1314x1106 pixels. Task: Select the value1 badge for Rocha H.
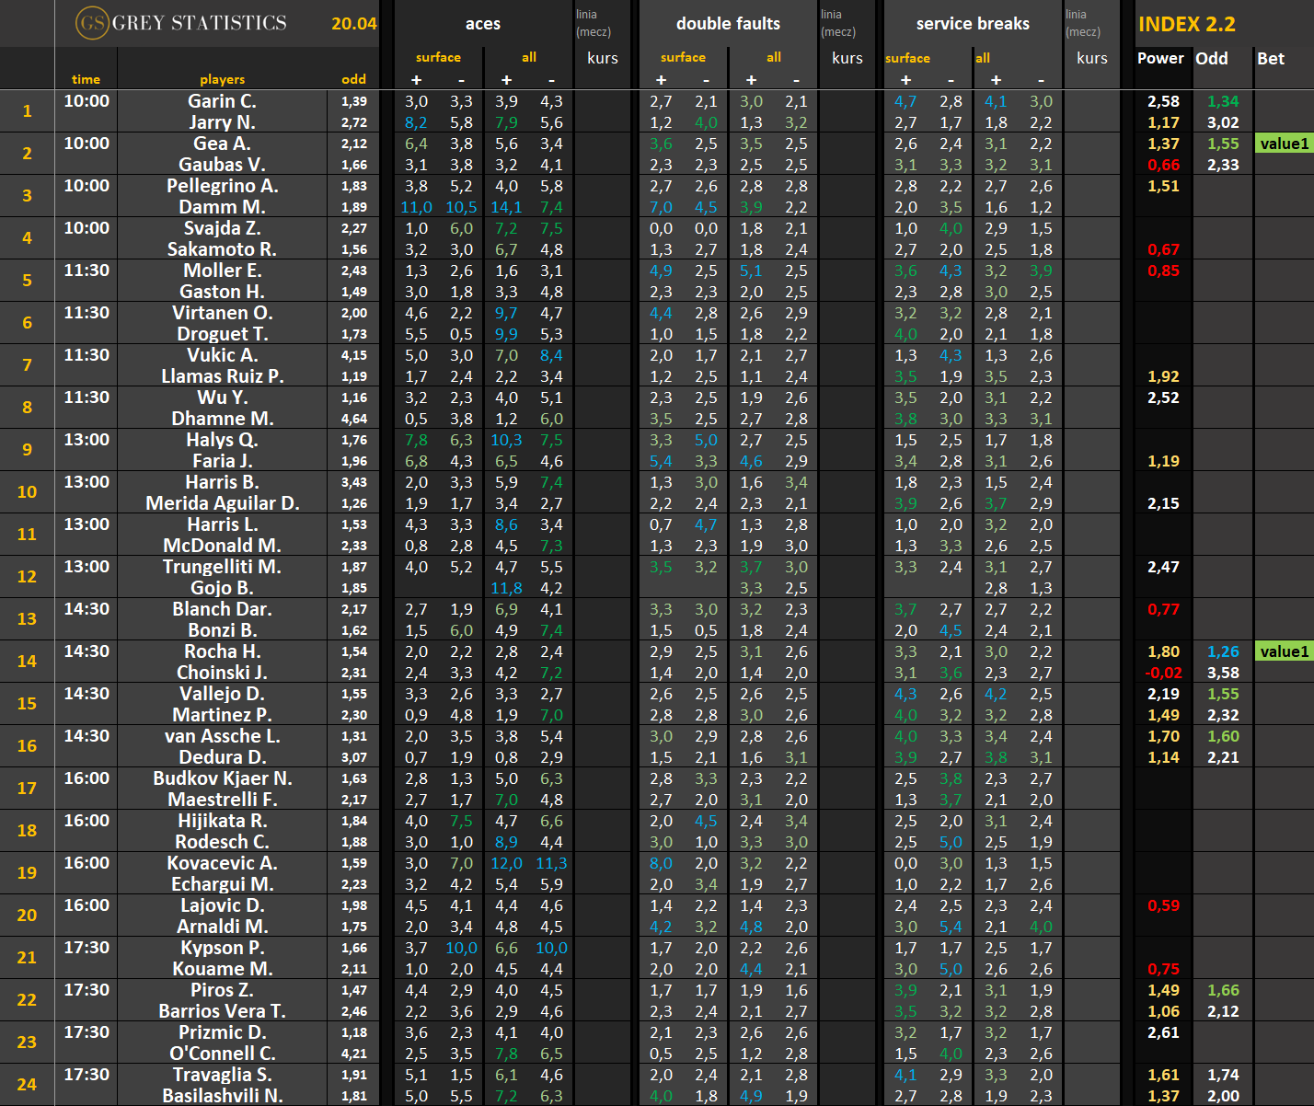click(x=1284, y=651)
